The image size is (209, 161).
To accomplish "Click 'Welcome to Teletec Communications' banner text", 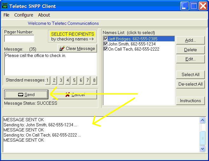I will tap(63, 23).
